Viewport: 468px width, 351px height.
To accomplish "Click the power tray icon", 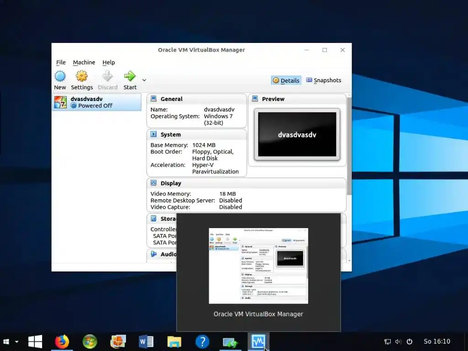I will 409,341.
